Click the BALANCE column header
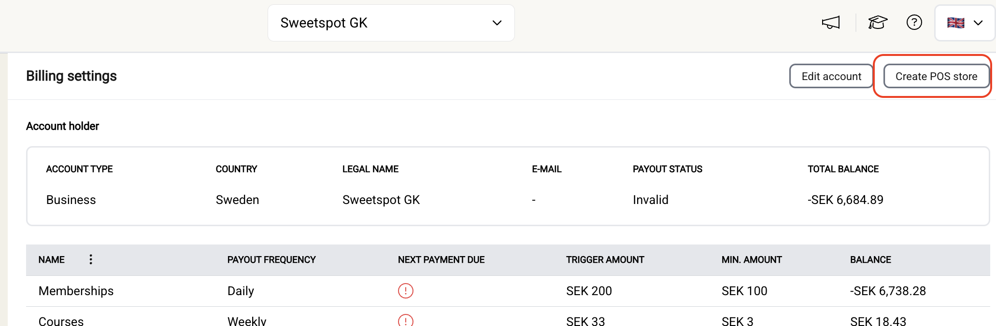996x326 pixels. (870, 260)
